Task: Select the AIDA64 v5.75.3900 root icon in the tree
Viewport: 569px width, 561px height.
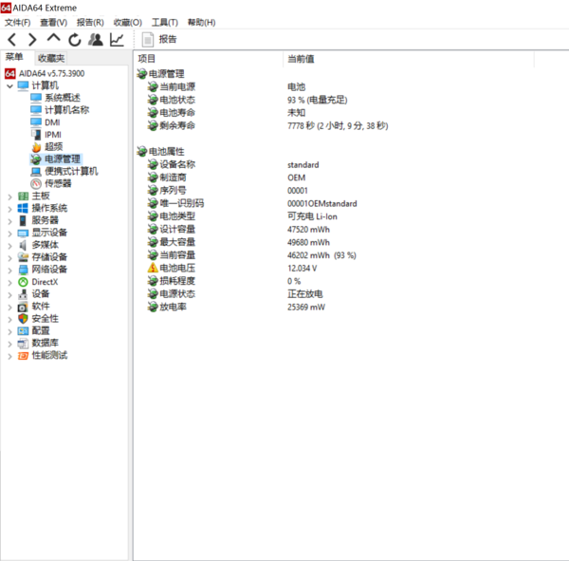Action: pyautogui.click(x=9, y=73)
